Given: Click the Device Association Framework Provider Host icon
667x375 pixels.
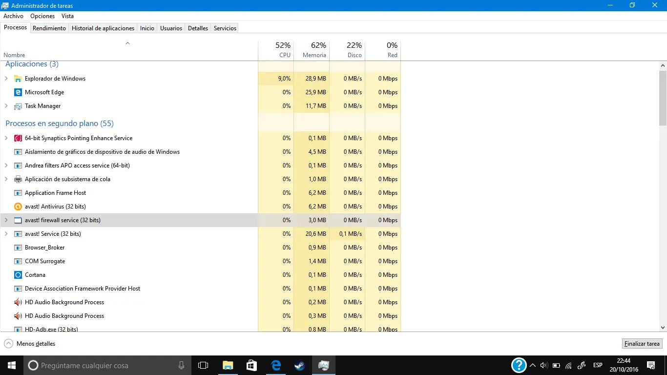Looking at the screenshot, I should tap(18, 289).
